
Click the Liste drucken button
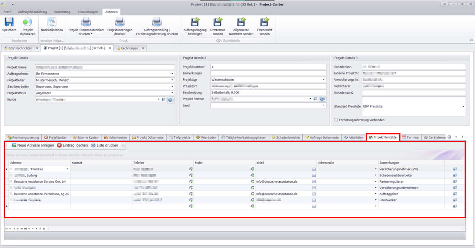[x=104, y=145]
